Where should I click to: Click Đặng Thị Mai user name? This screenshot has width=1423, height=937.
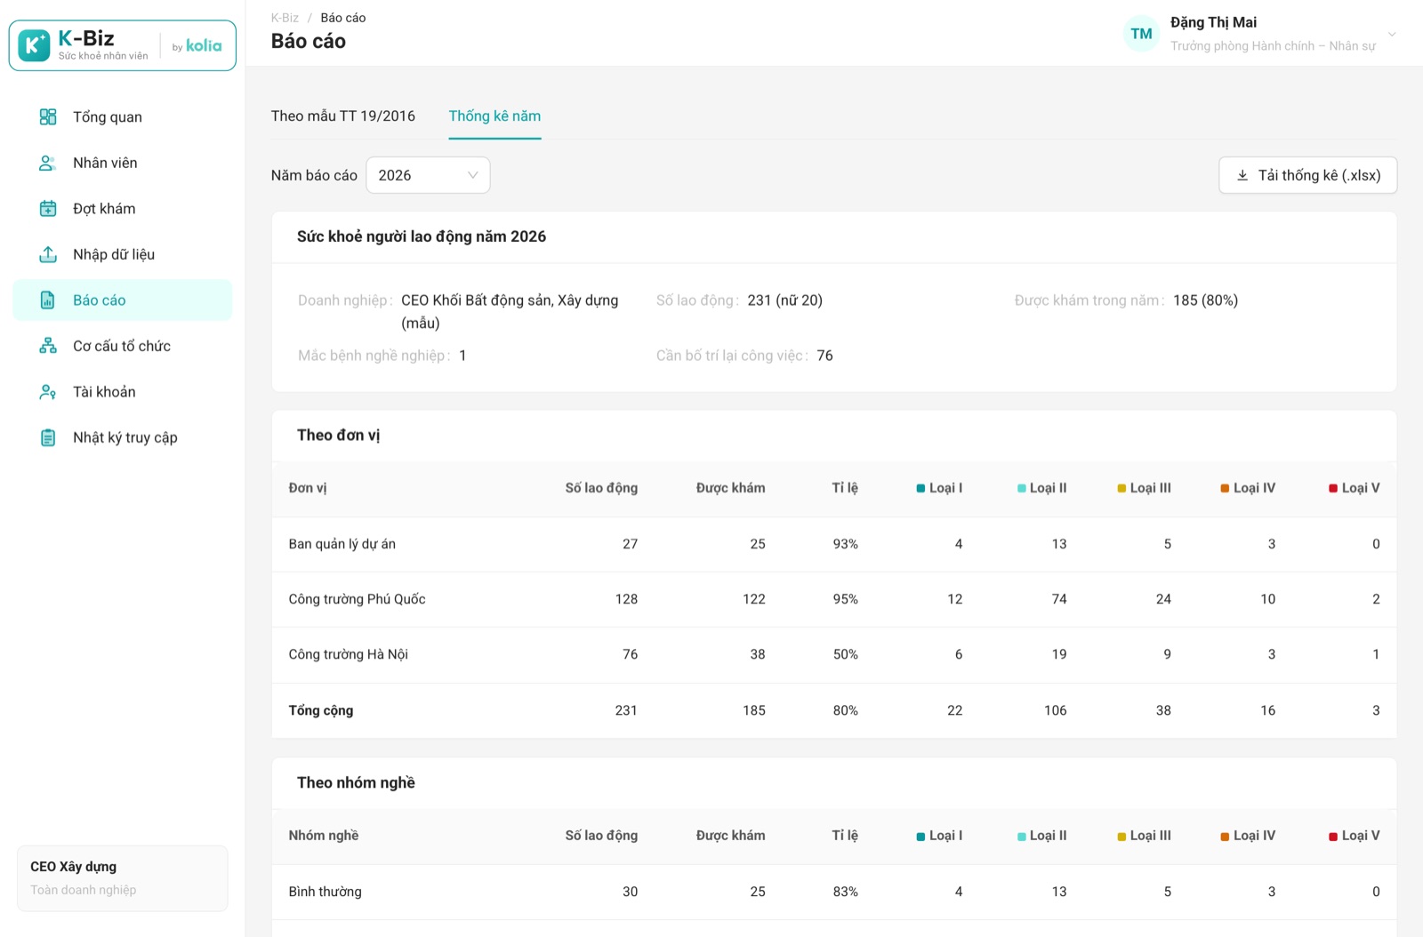point(1213,22)
